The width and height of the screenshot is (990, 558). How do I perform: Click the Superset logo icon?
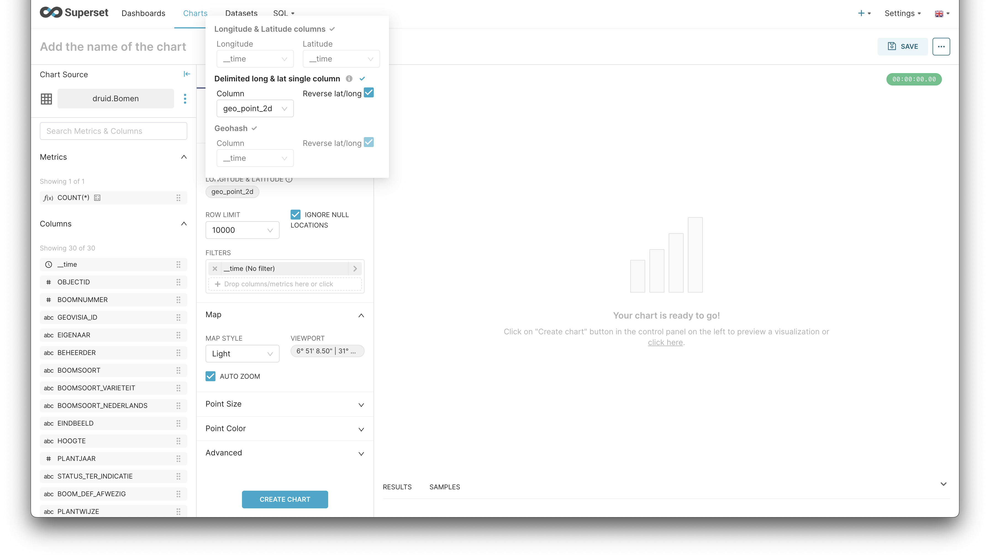(51, 13)
